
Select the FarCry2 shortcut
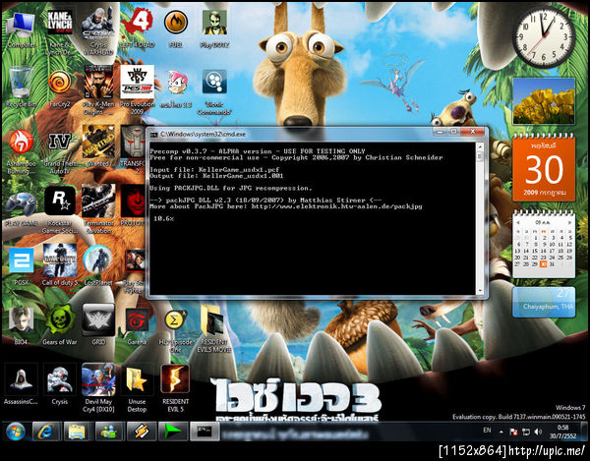click(x=59, y=87)
